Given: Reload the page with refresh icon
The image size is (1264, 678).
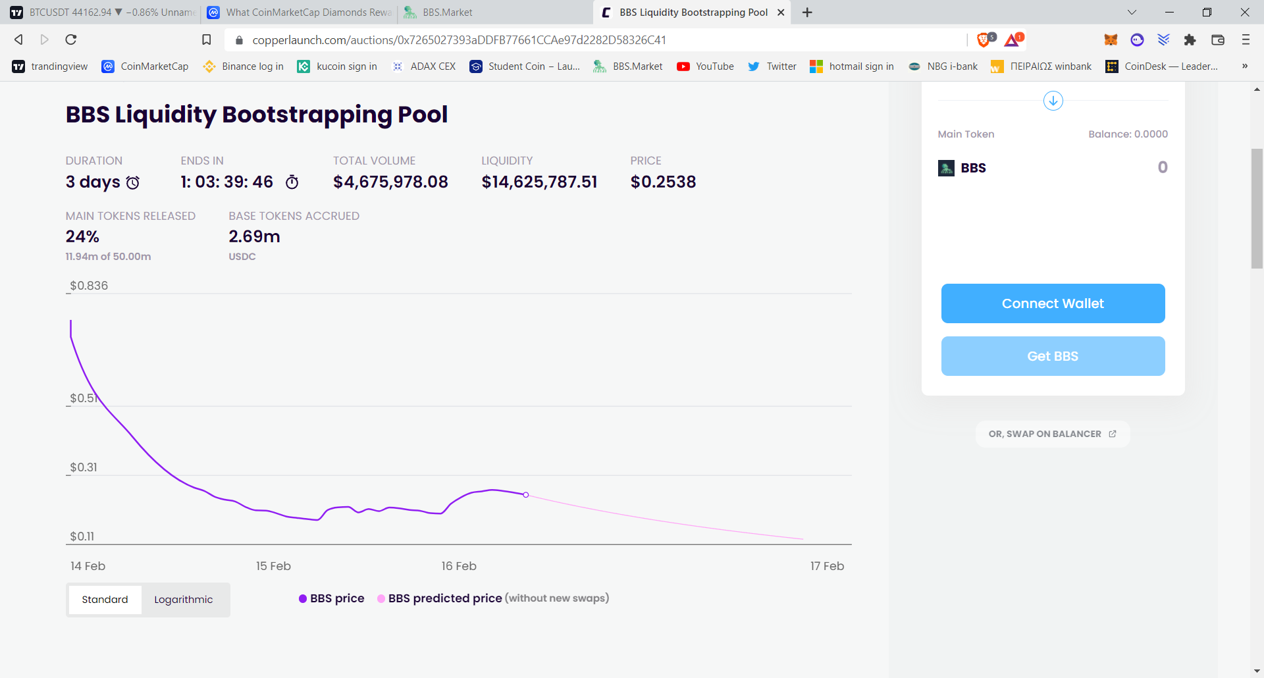Looking at the screenshot, I should click(71, 39).
